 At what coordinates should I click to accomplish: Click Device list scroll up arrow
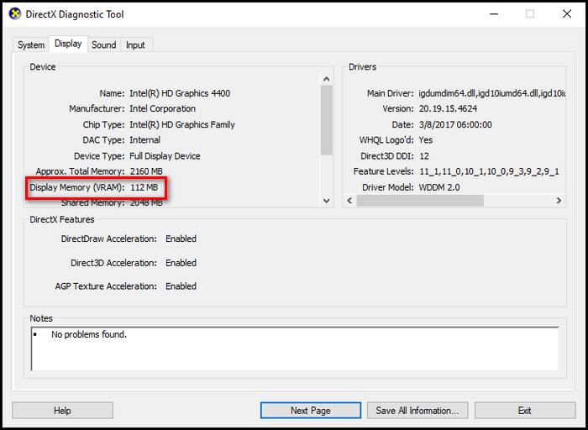326,79
